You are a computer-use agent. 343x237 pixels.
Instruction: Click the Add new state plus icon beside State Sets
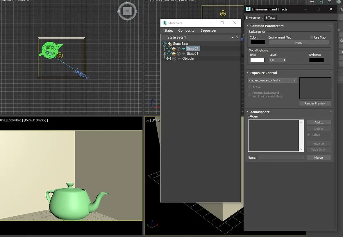[169, 44]
